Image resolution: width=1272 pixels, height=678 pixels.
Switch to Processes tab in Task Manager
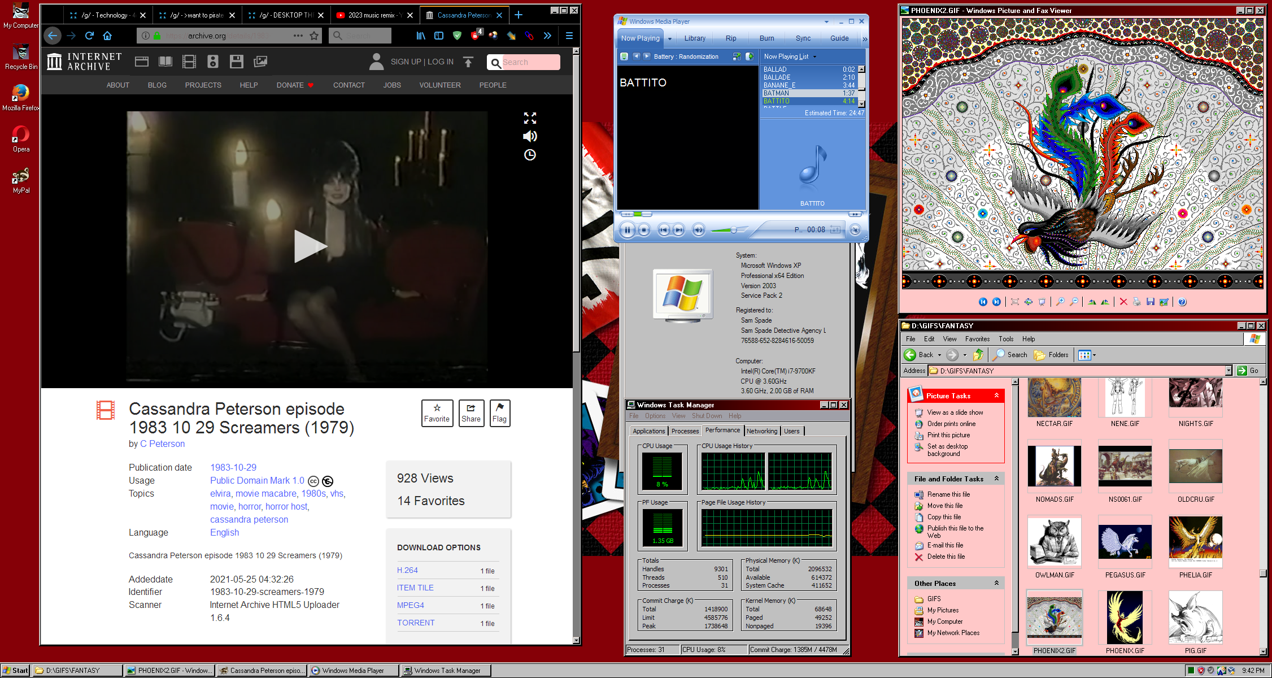pos(685,431)
